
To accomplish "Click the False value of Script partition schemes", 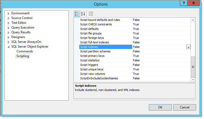I will coord(136,51).
